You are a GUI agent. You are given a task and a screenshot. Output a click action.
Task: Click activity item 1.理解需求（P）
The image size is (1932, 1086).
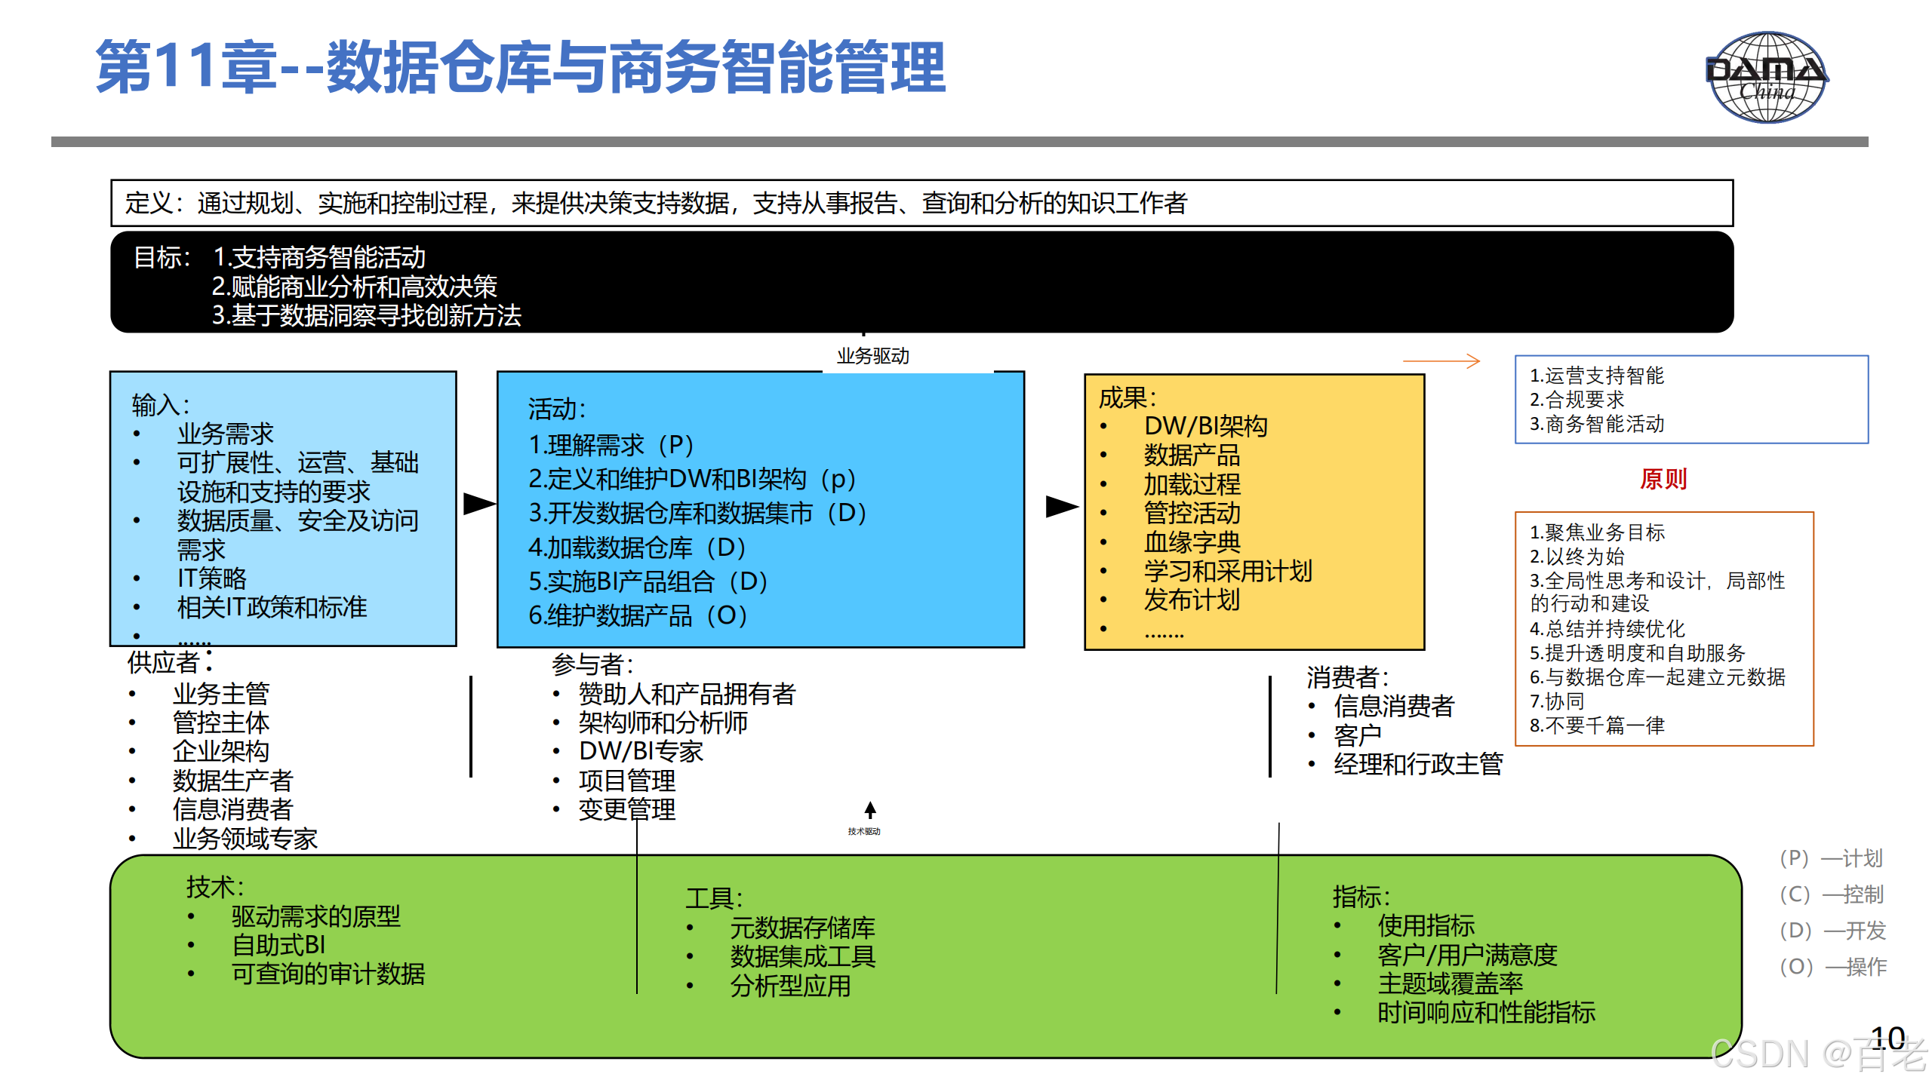pos(611,445)
